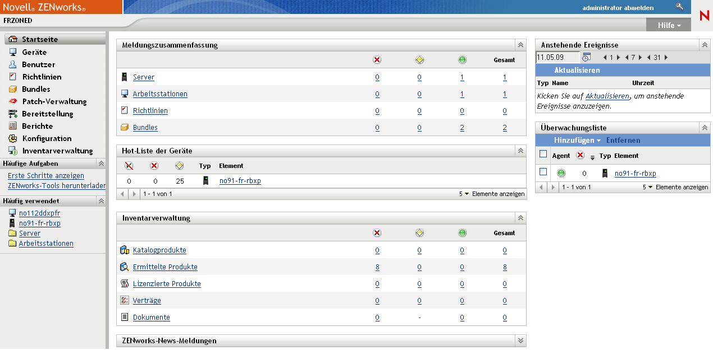Viewport: 713px width, 350px height.
Task: Click the wrench icon next to abmelden
Action: click(680, 7)
